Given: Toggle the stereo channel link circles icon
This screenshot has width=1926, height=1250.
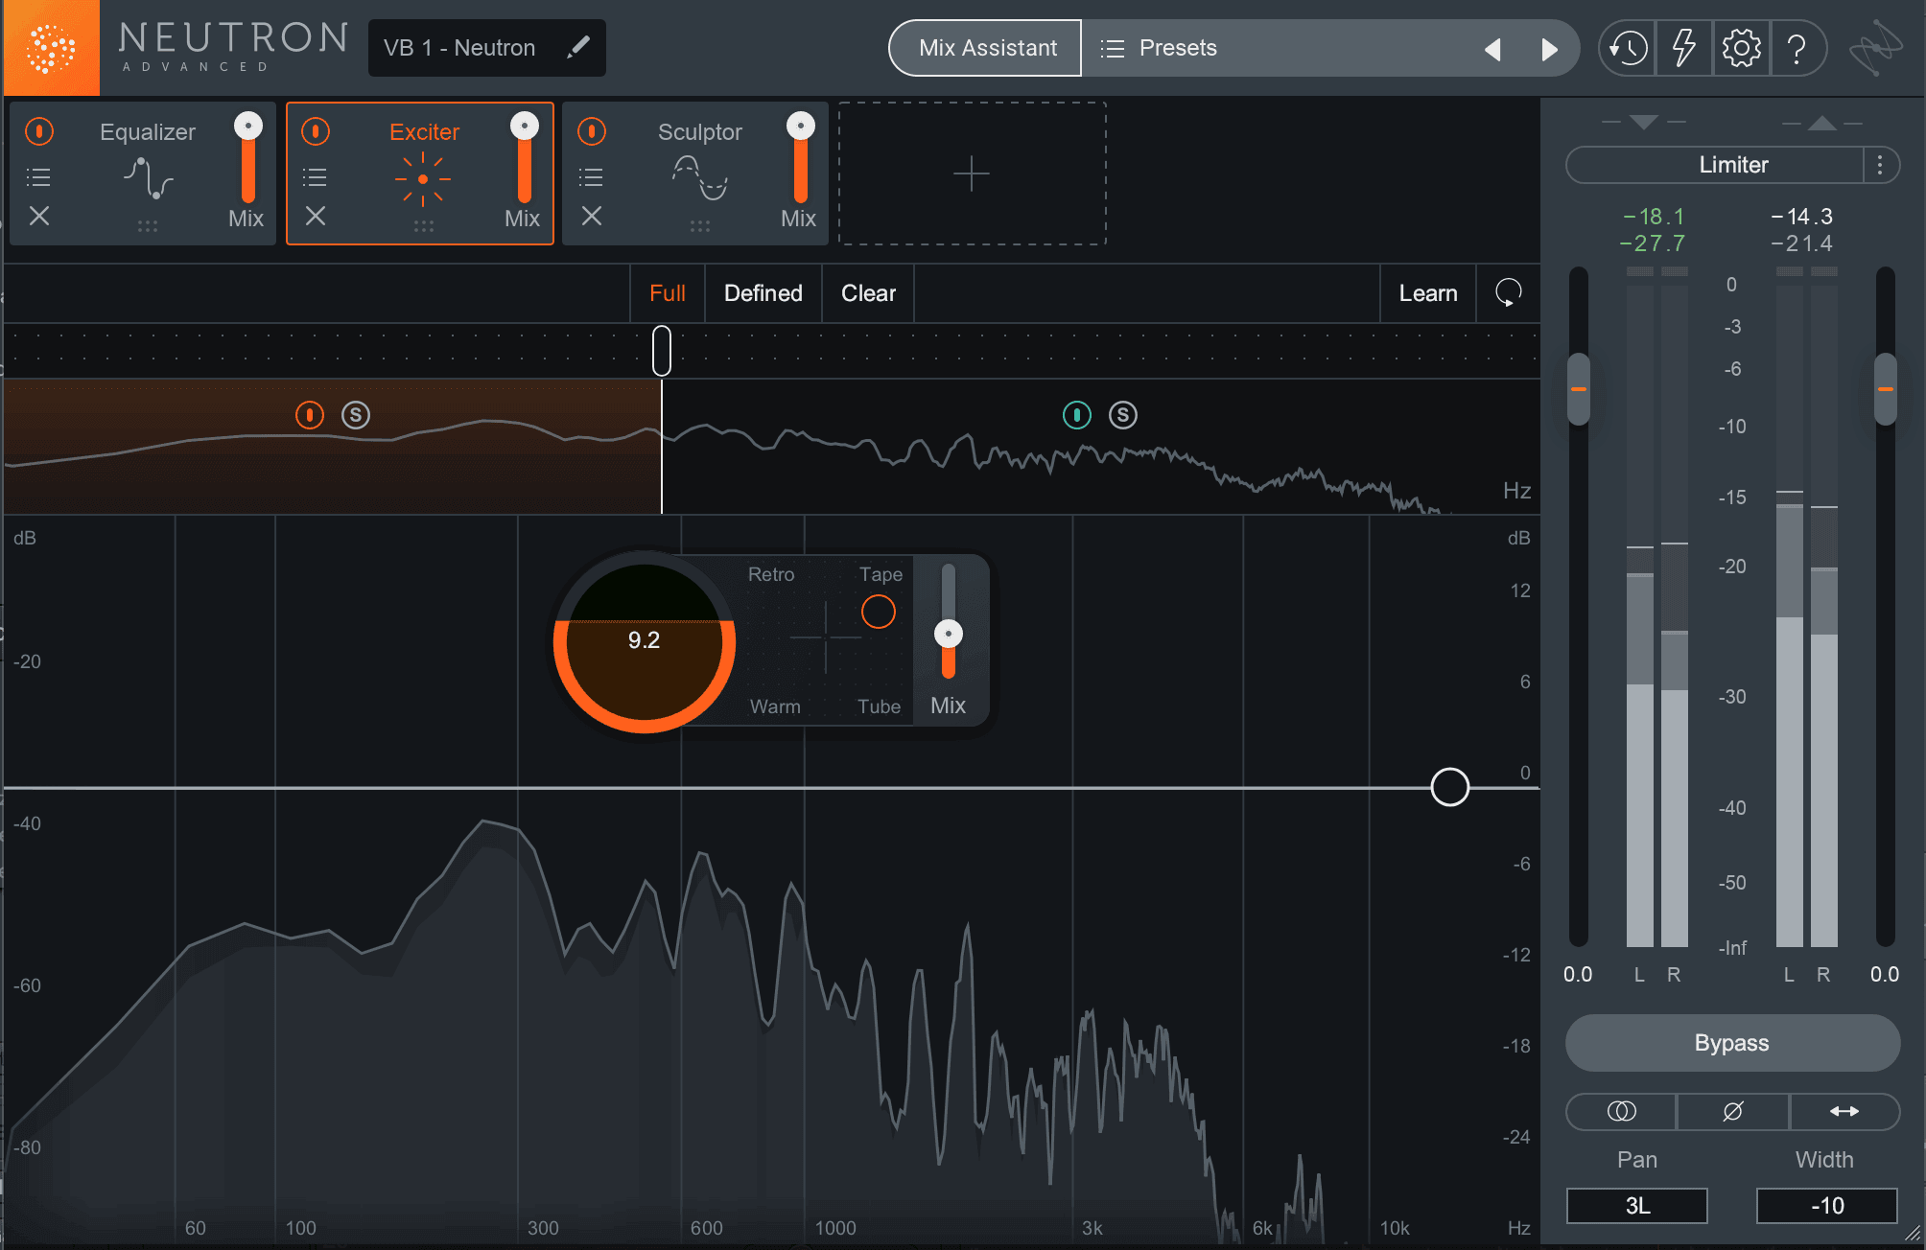Looking at the screenshot, I should (1621, 1111).
